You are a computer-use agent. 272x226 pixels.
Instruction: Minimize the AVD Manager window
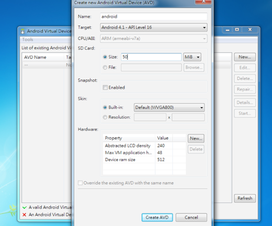(x=228, y=30)
